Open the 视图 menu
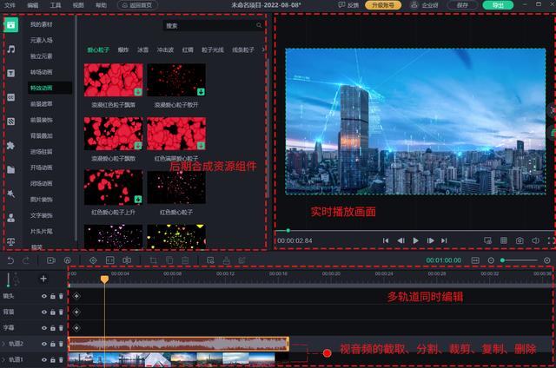 78,5
